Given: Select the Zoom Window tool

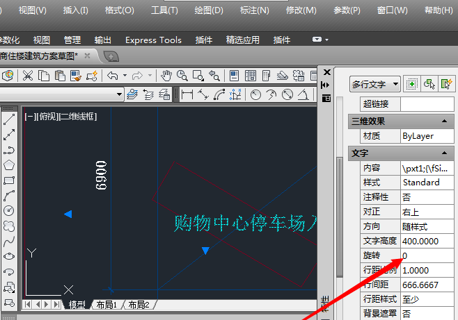Looking at the screenshot, I should 198,76.
